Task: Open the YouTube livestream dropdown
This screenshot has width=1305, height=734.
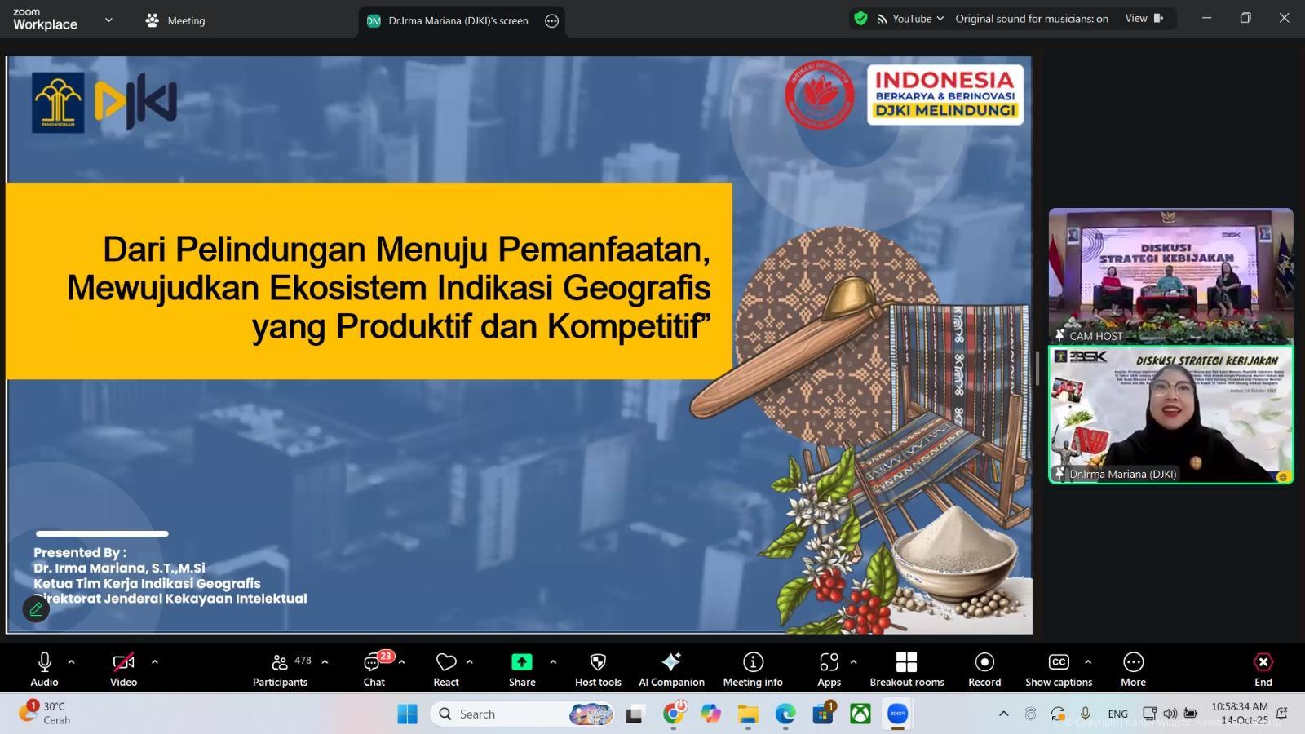Action: [x=910, y=19]
